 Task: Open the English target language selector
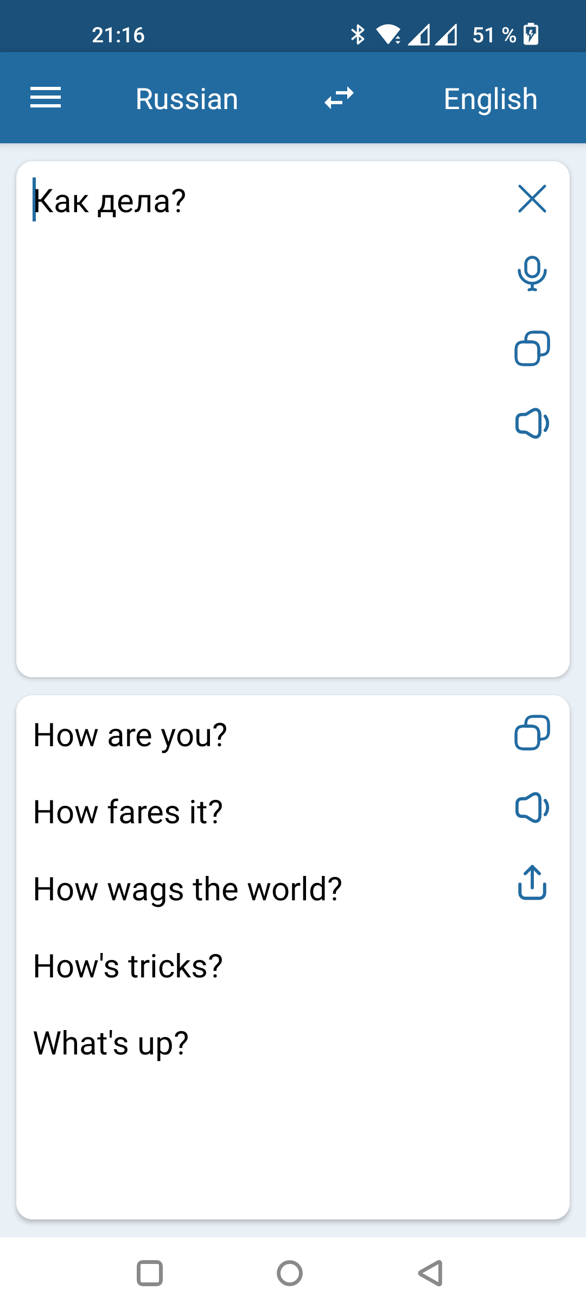[490, 99]
